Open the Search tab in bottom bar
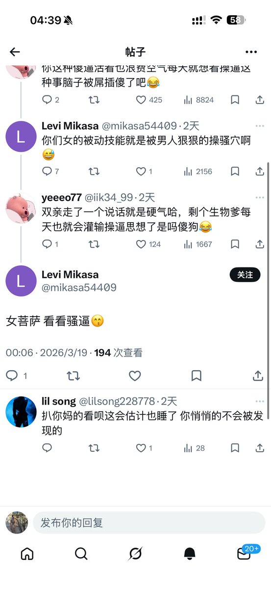 pyautogui.click(x=81, y=554)
